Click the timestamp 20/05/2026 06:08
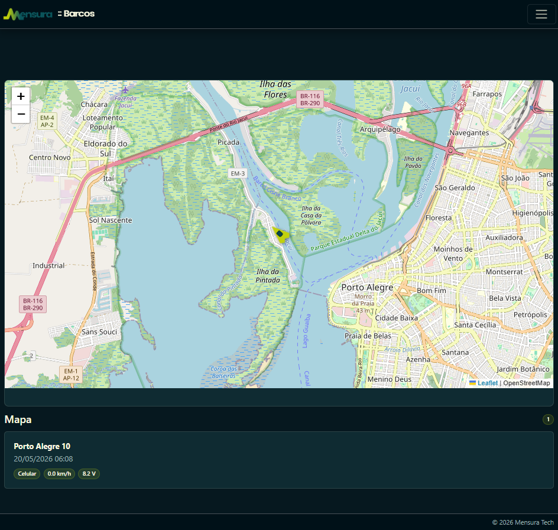The height and width of the screenshot is (530, 558). pyautogui.click(x=43, y=459)
